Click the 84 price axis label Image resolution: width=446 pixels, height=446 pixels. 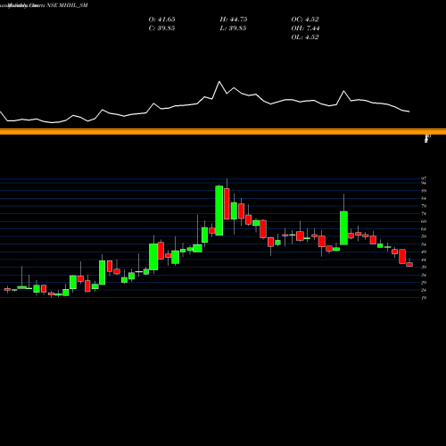click(424, 198)
